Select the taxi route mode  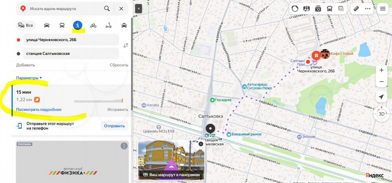point(124,25)
